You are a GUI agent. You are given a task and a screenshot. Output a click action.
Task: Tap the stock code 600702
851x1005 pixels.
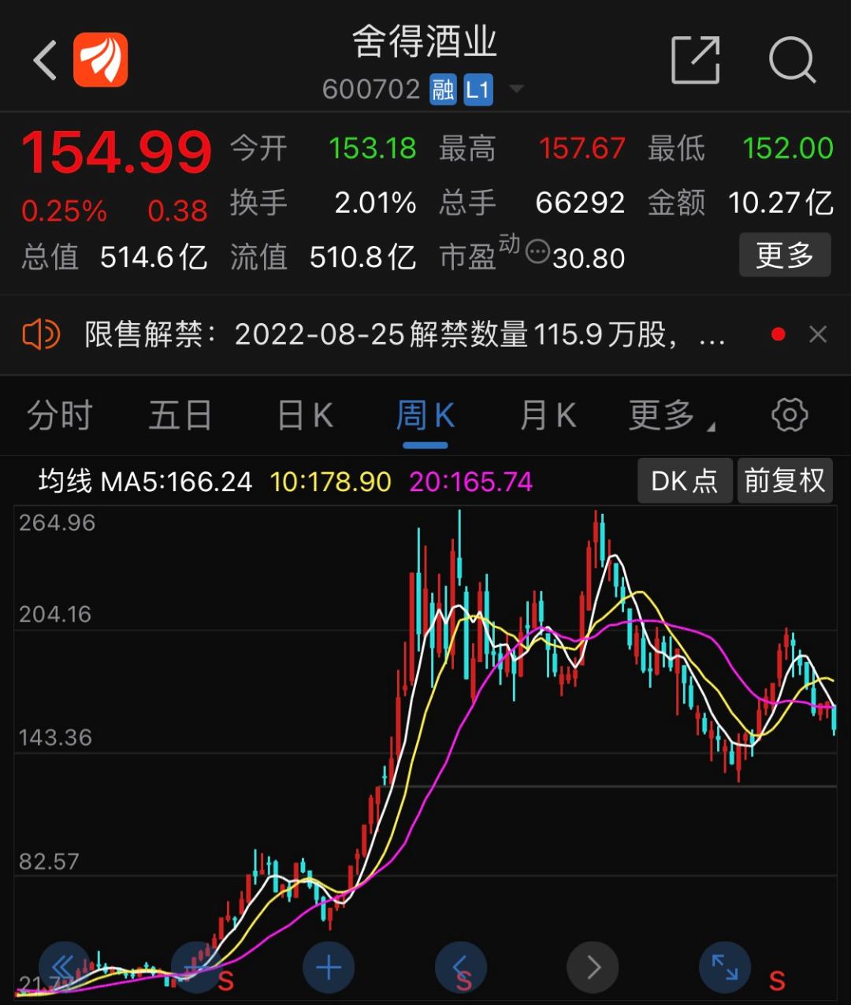pyautogui.click(x=371, y=90)
